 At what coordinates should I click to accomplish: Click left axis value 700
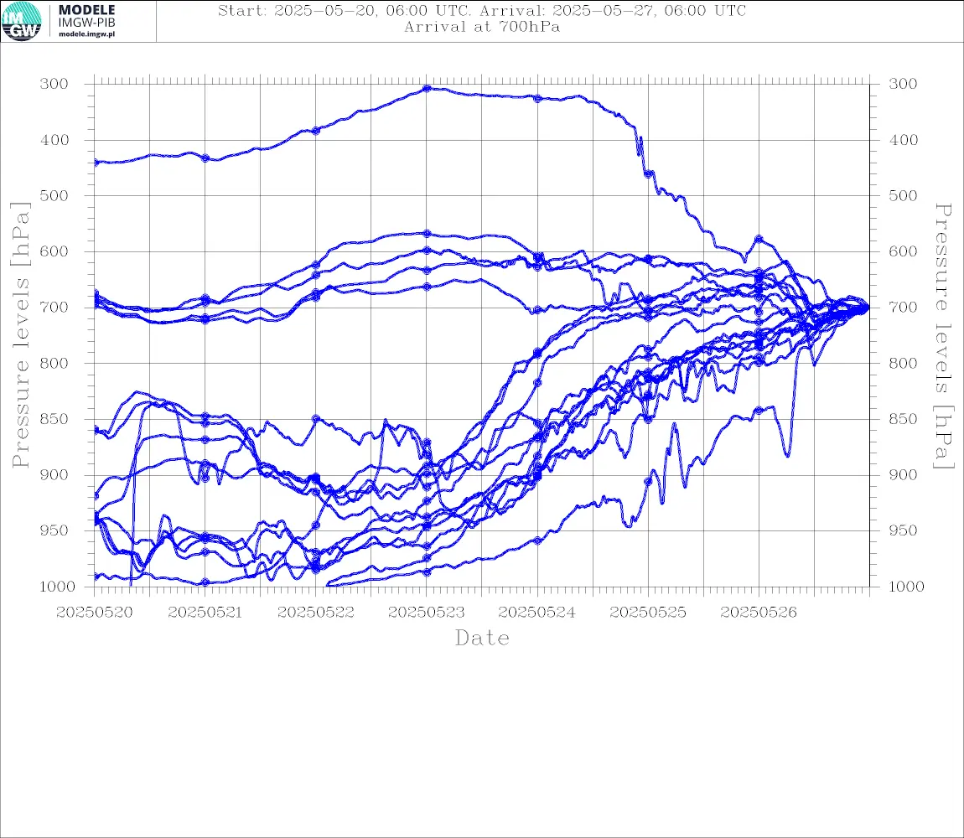[x=54, y=308]
